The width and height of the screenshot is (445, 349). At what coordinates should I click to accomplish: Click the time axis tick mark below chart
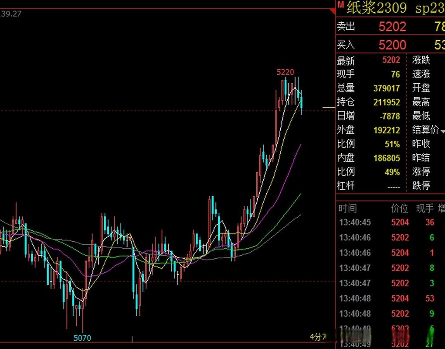coord(132,339)
